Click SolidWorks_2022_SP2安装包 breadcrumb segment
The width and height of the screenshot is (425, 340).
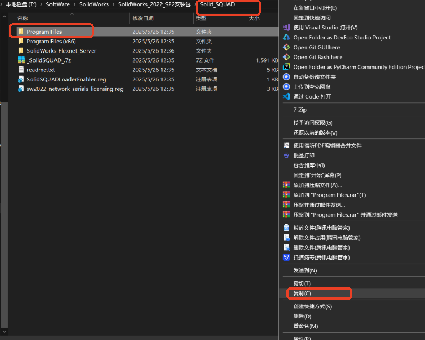pos(154,4)
